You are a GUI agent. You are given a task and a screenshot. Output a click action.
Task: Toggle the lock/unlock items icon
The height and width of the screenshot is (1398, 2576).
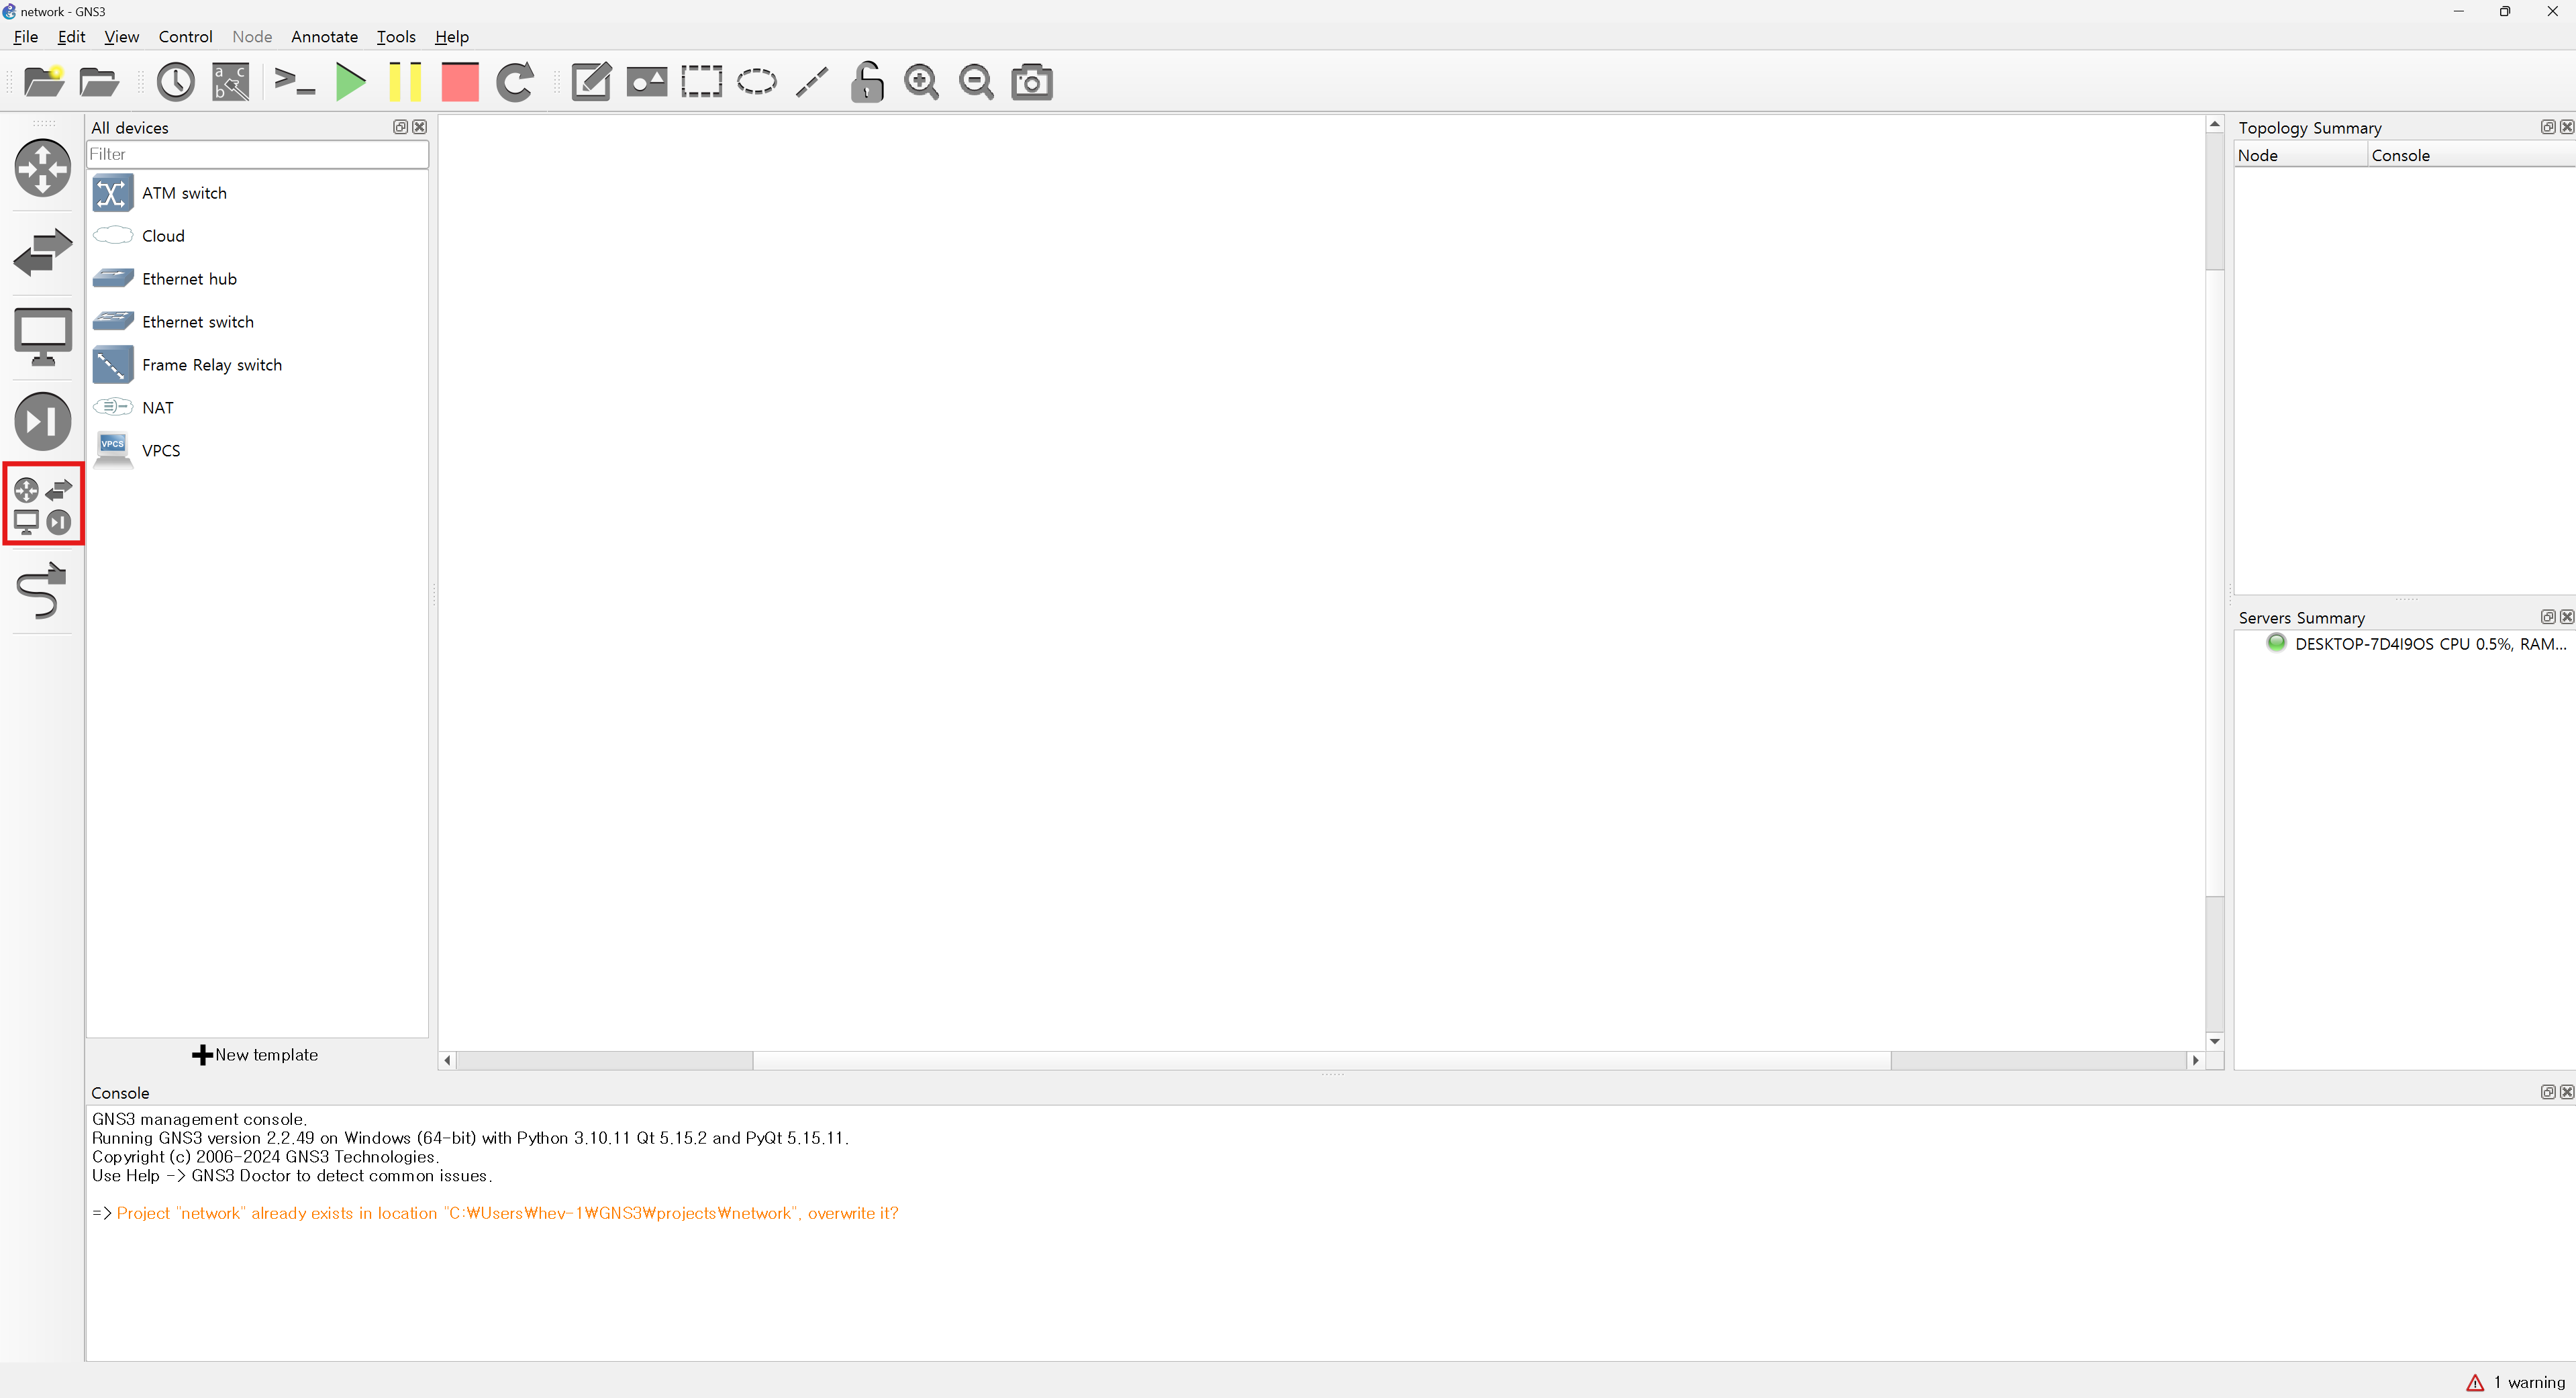click(867, 82)
